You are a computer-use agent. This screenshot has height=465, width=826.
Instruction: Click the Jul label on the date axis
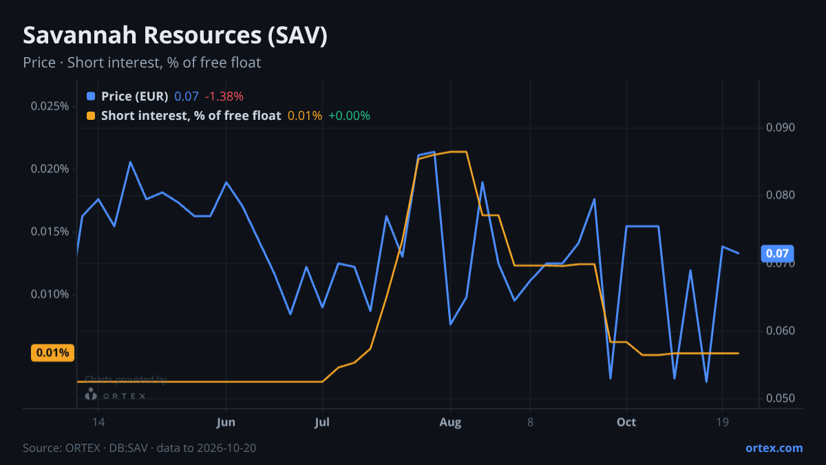tap(322, 422)
